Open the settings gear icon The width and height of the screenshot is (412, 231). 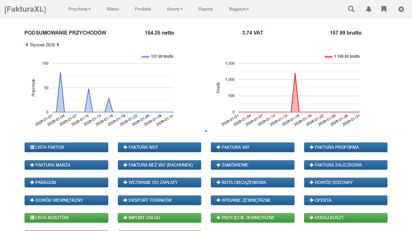(401, 9)
